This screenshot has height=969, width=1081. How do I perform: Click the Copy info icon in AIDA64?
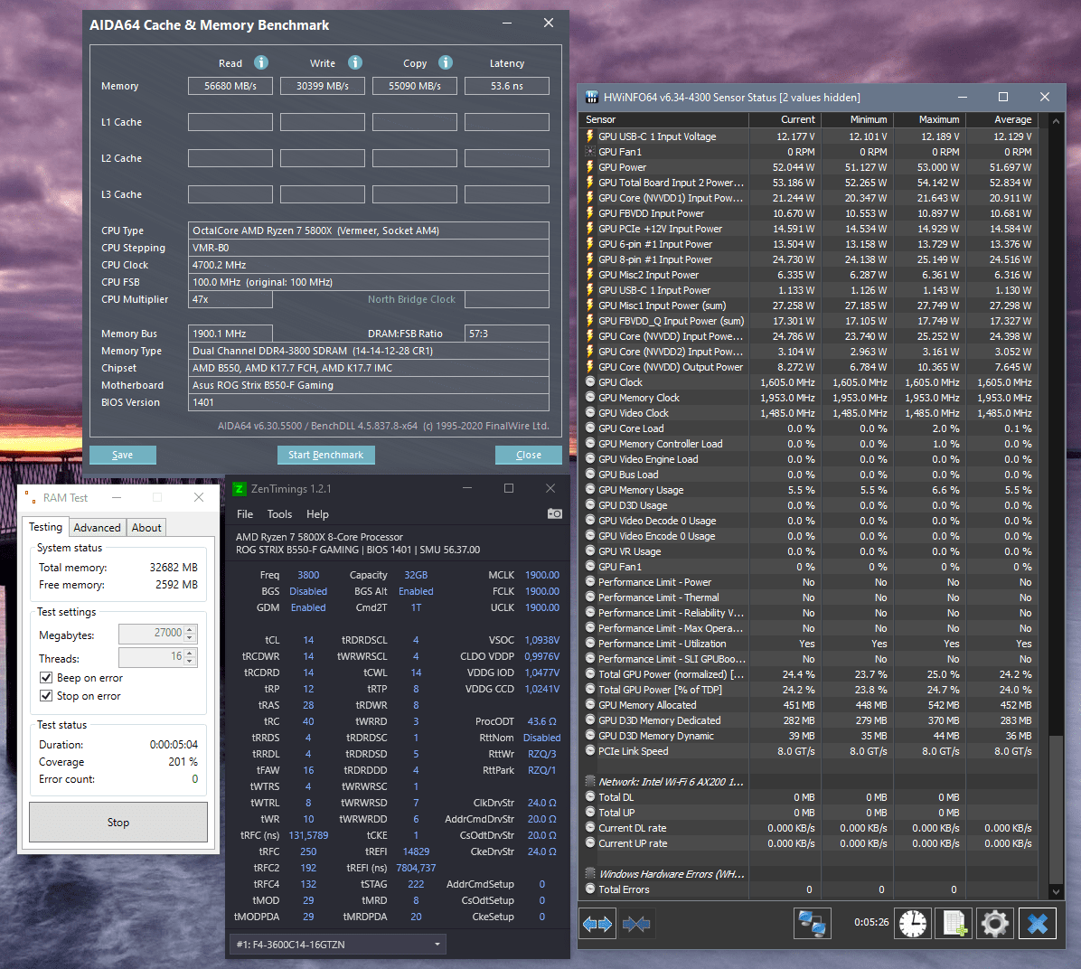point(446,62)
